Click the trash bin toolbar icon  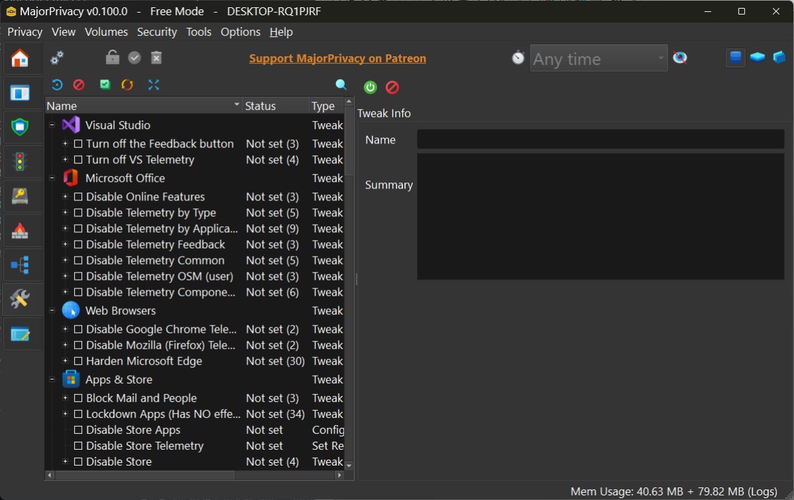[156, 58]
